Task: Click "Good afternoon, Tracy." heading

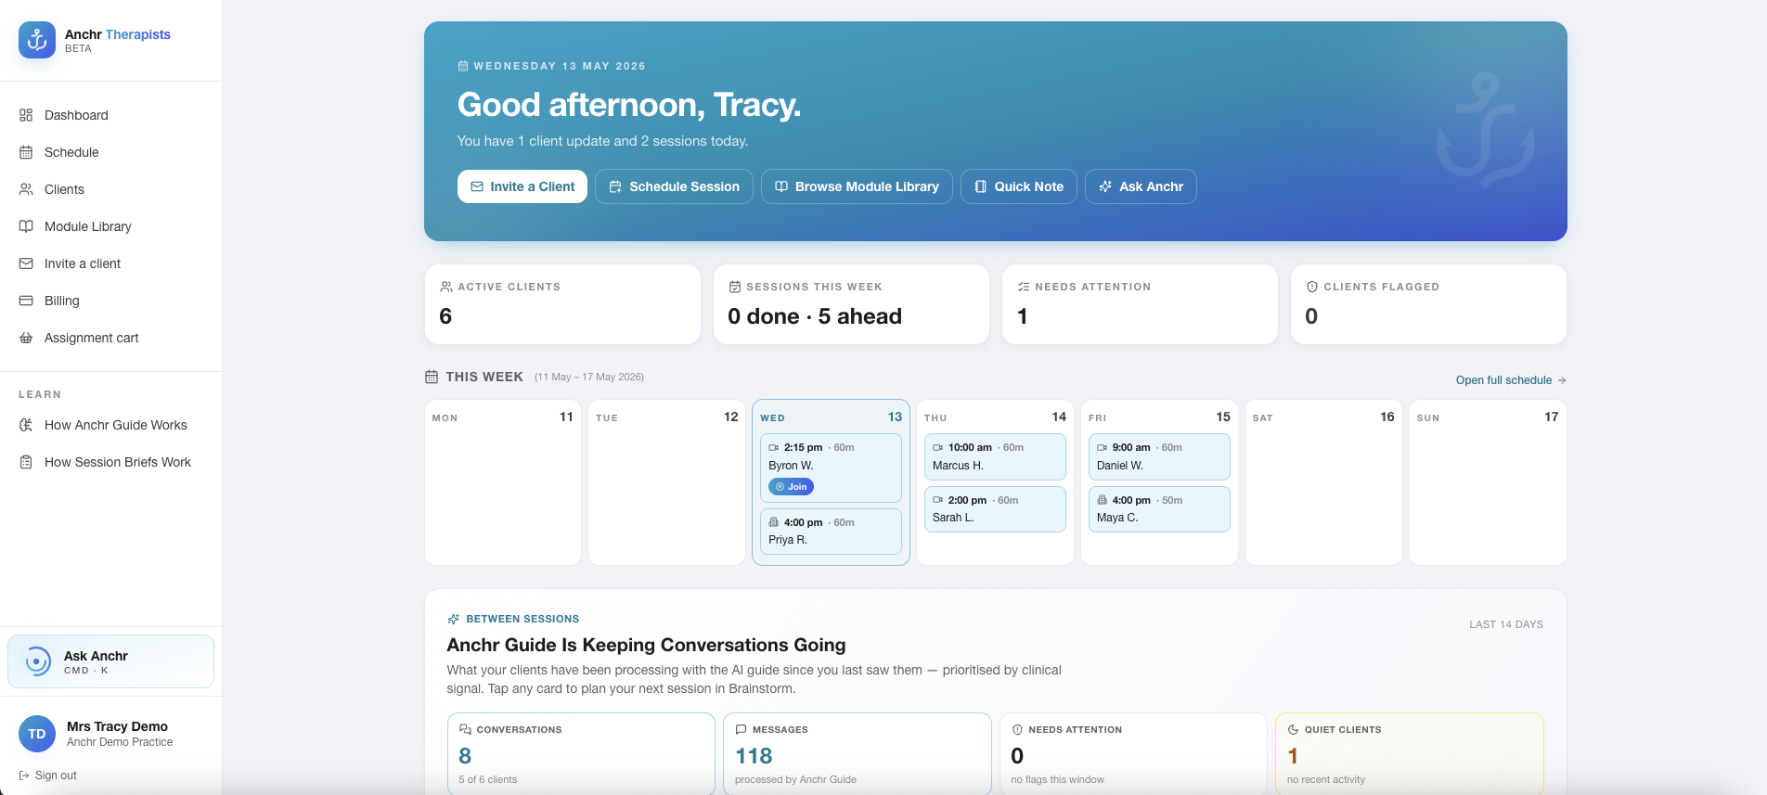Action: pos(629,105)
